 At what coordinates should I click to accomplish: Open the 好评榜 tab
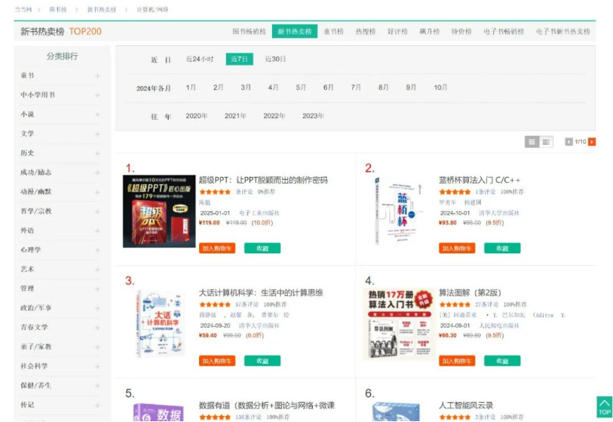point(398,32)
